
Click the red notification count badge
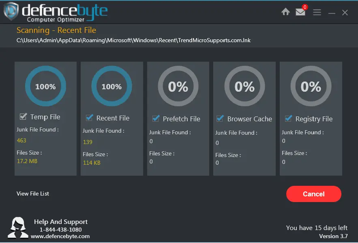(304, 7)
